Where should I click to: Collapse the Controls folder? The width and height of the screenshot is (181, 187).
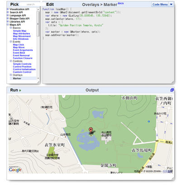click(11, 61)
